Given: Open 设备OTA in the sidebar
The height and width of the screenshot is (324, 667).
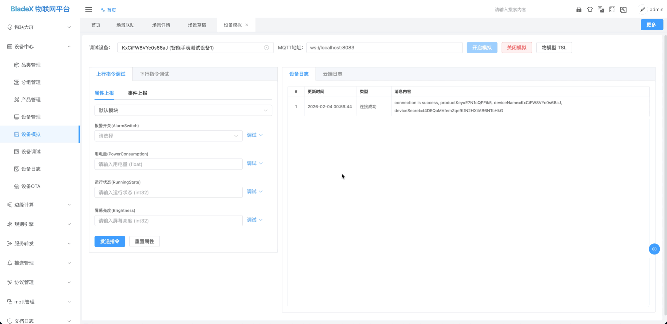Looking at the screenshot, I should coord(31,186).
